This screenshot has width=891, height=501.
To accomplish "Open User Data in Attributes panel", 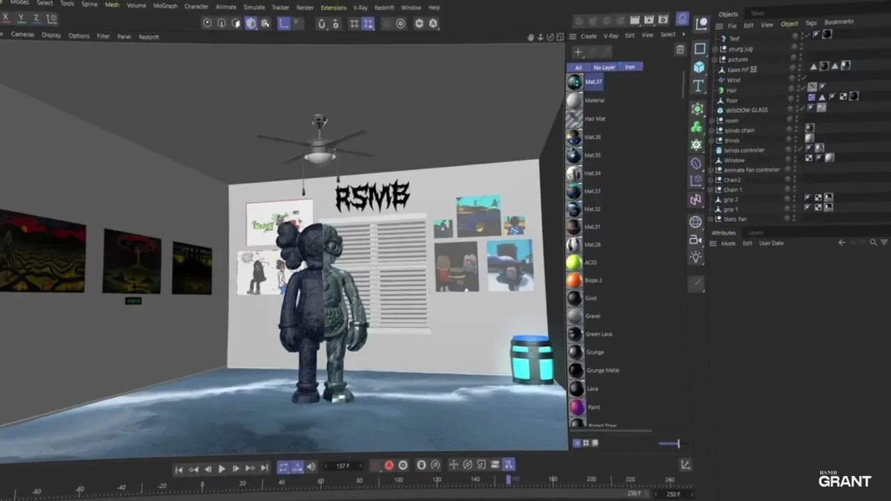I will tap(771, 243).
